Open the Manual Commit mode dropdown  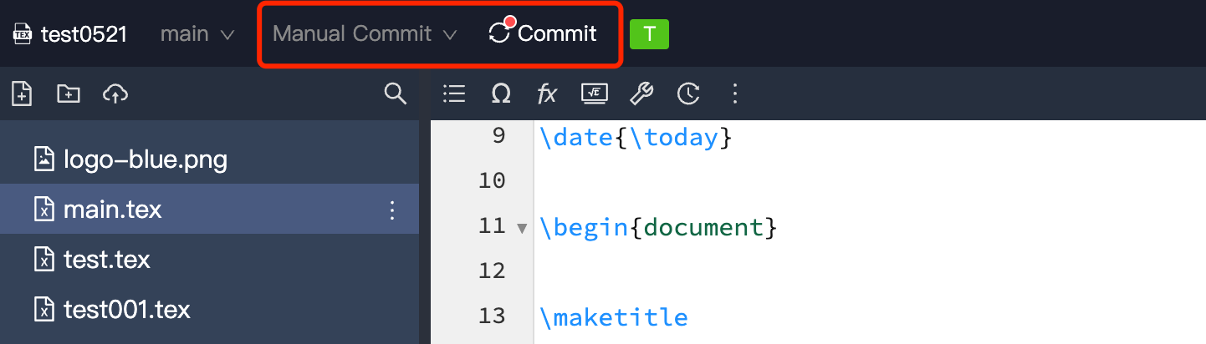pyautogui.click(x=365, y=34)
